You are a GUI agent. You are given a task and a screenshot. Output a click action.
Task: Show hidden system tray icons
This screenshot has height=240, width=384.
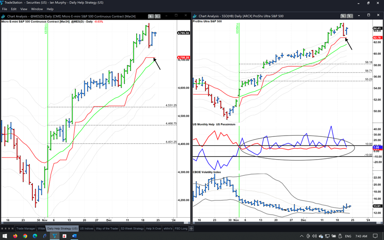tap(302, 236)
